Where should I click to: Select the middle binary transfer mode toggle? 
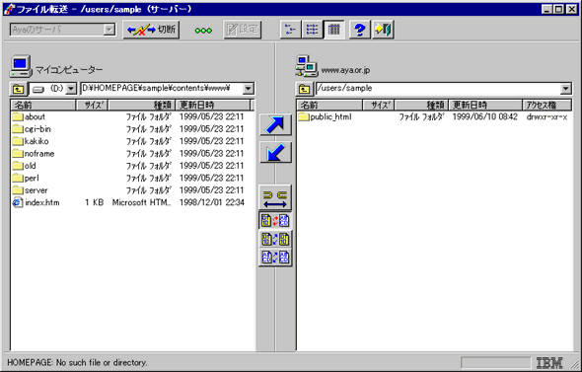275,239
